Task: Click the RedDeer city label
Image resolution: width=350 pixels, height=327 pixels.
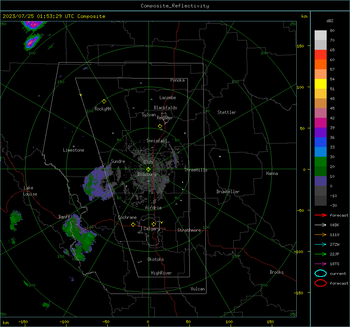Action: 165,118
